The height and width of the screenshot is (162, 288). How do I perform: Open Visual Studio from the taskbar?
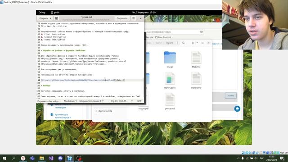click(51, 158)
